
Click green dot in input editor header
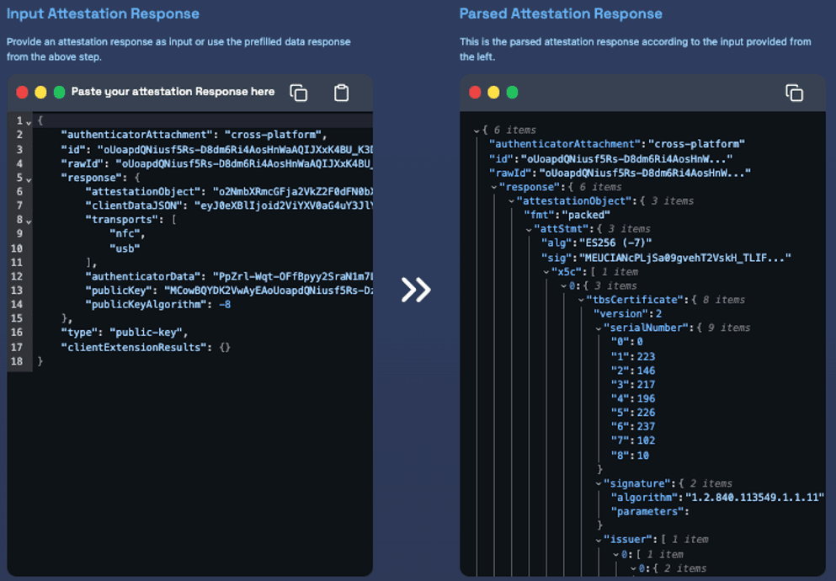point(59,93)
